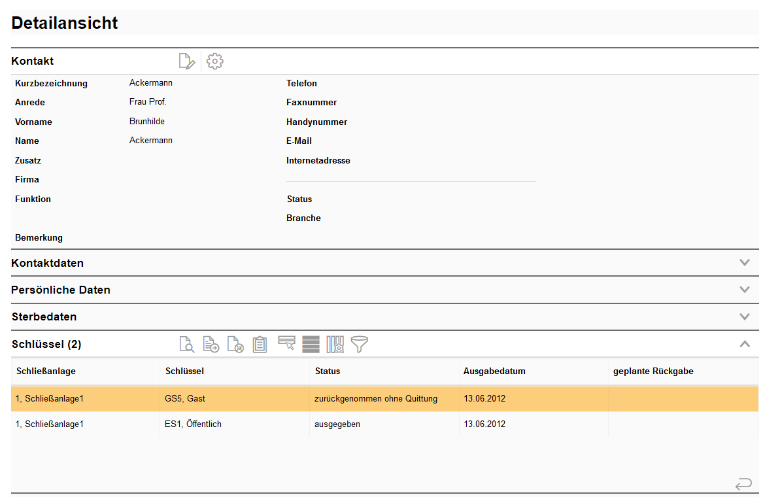Click the return arrow icon at bottom right
Screen dimensions: 763x497
tap(743, 485)
